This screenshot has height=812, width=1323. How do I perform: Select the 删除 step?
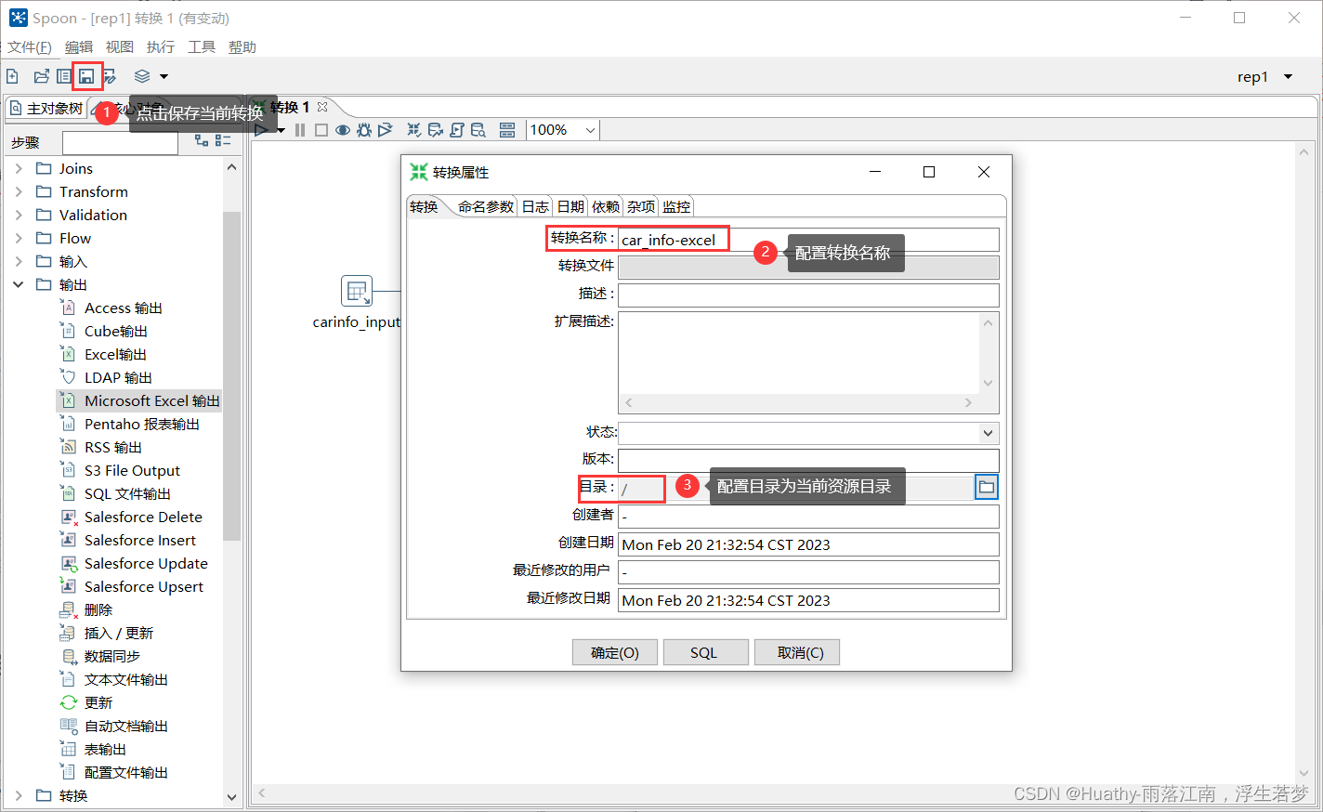(x=98, y=609)
